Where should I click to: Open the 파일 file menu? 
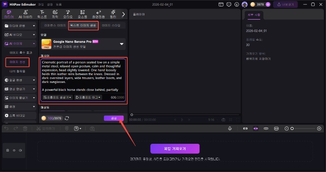pyautogui.click(x=41, y=4)
